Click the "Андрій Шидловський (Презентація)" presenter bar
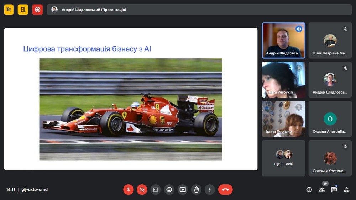The image size is (356, 200). tap(199, 10)
